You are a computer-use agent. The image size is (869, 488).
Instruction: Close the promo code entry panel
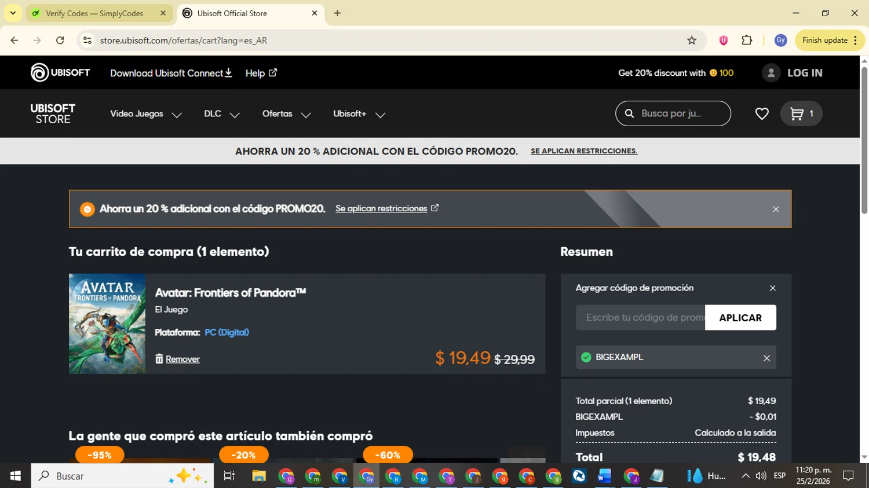(772, 288)
